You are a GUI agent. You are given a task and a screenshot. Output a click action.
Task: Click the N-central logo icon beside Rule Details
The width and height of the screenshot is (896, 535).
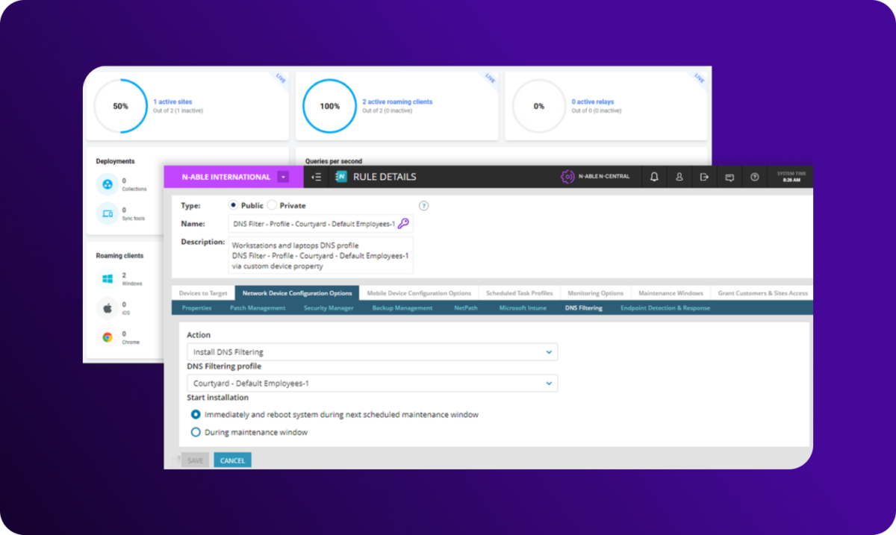point(341,177)
